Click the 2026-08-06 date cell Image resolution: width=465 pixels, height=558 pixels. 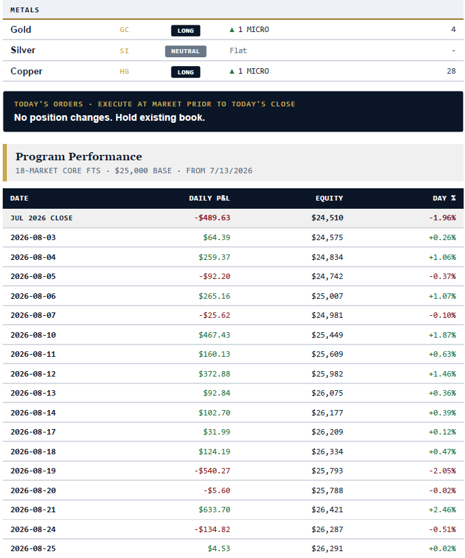click(x=33, y=296)
